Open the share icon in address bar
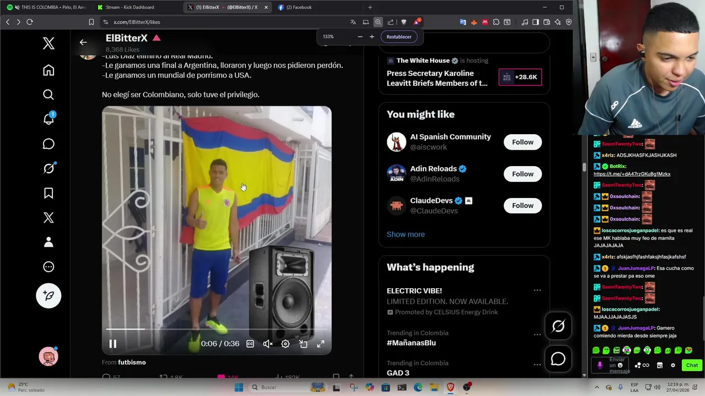 pos(391,22)
